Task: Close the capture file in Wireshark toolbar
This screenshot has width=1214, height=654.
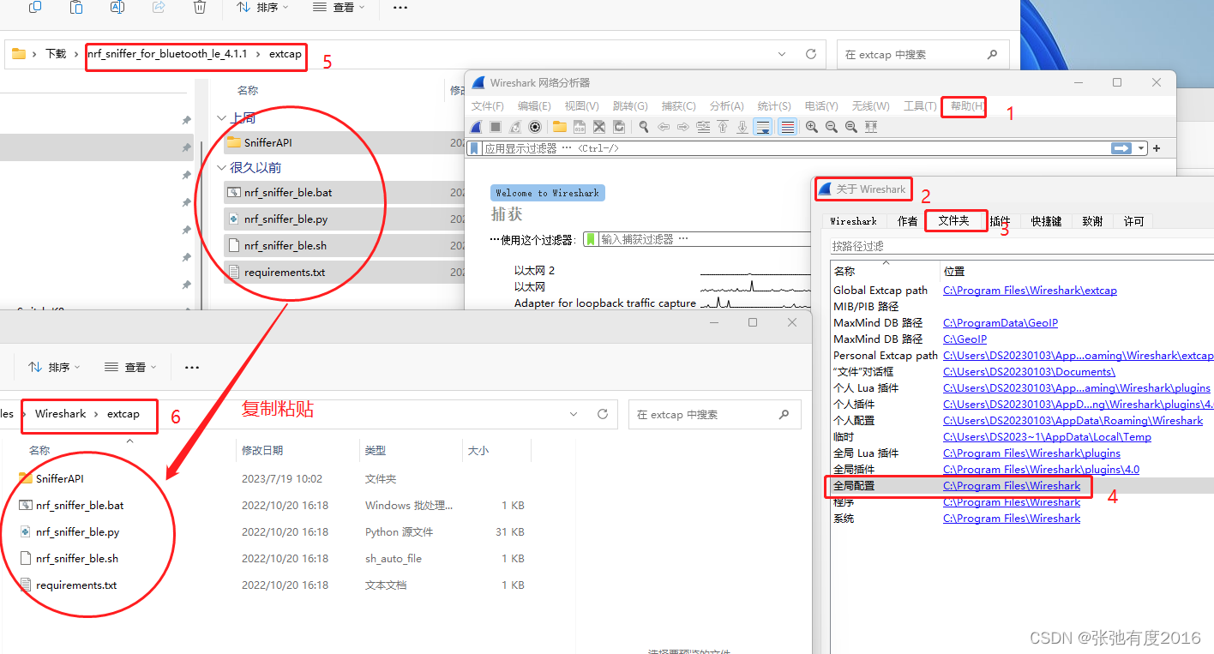Action: [x=599, y=127]
